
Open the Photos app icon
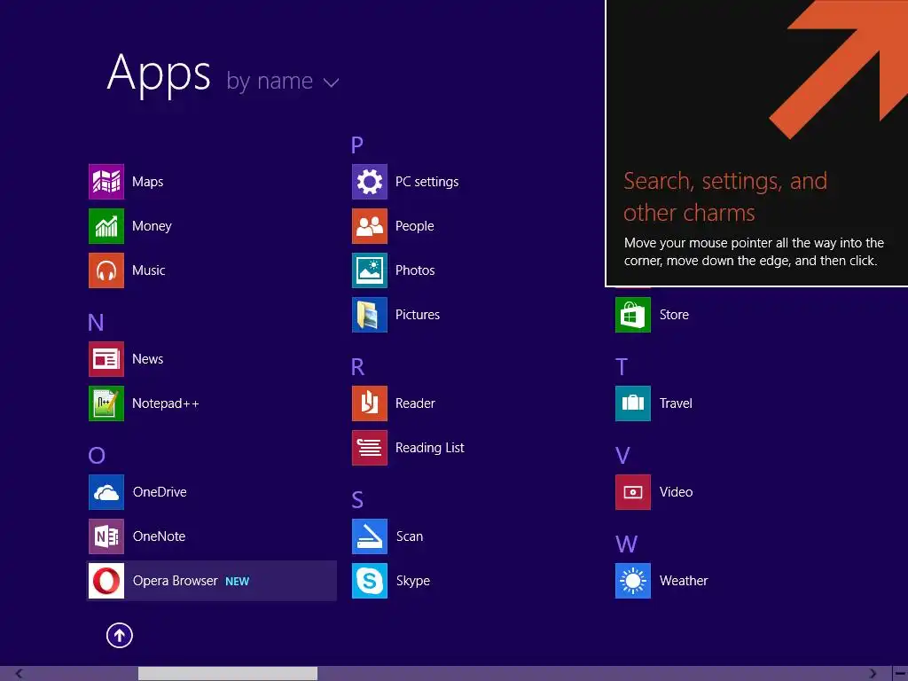coord(370,270)
